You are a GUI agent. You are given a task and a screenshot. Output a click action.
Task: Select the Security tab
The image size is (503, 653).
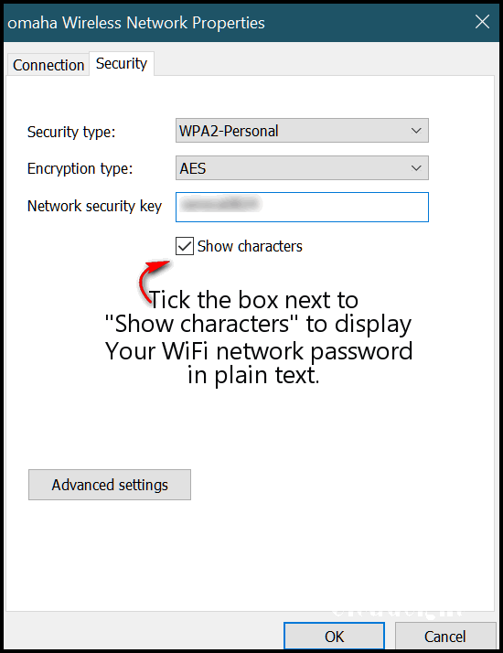click(122, 63)
